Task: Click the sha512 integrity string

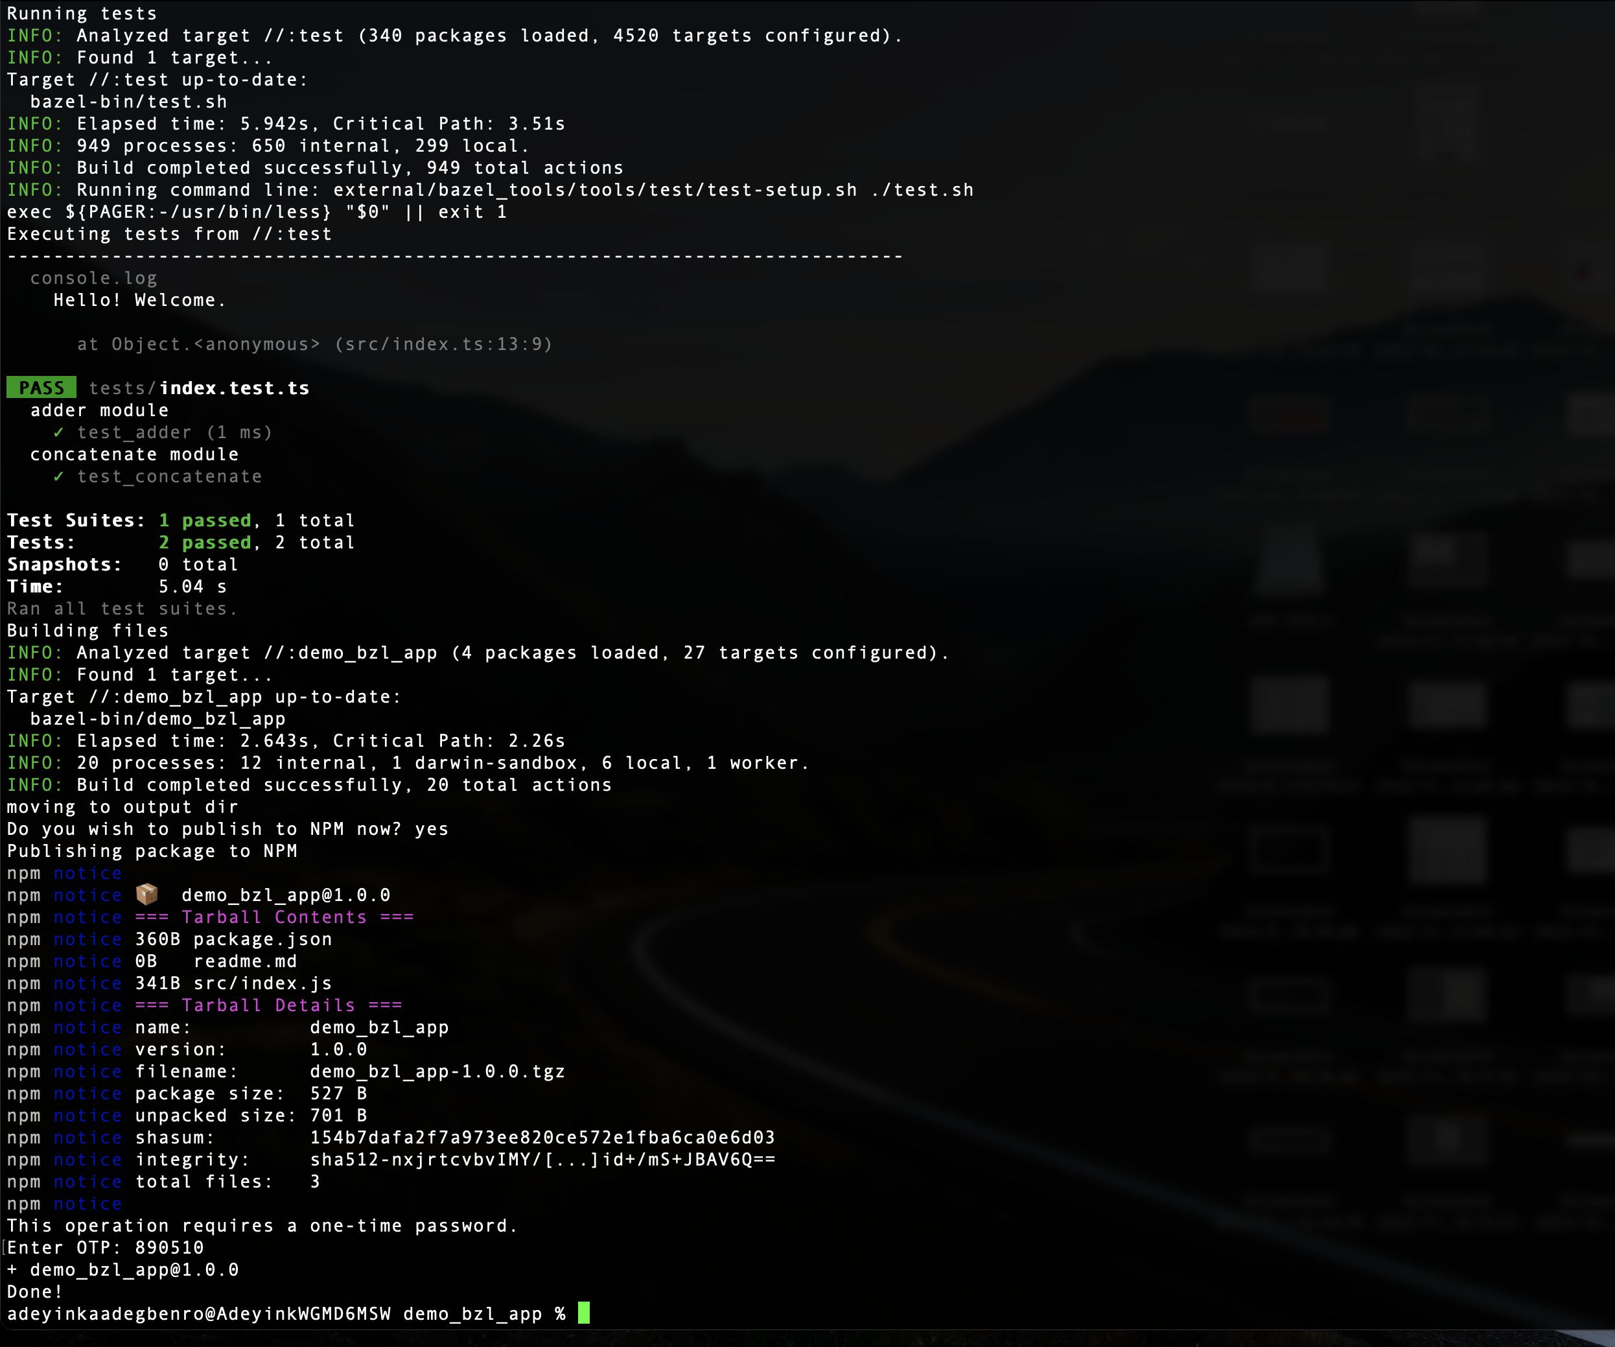Action: click(x=542, y=1159)
